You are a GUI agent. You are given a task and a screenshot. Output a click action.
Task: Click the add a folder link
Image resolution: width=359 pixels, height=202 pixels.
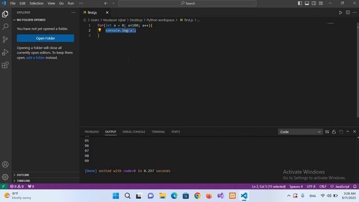tap(35, 58)
